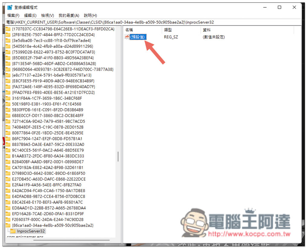This screenshot has height=249, width=307.
Task: Click folder icon of E2FA41F9-4A56-54EE-BFFC-8FB27FA0
Action: 8,185
